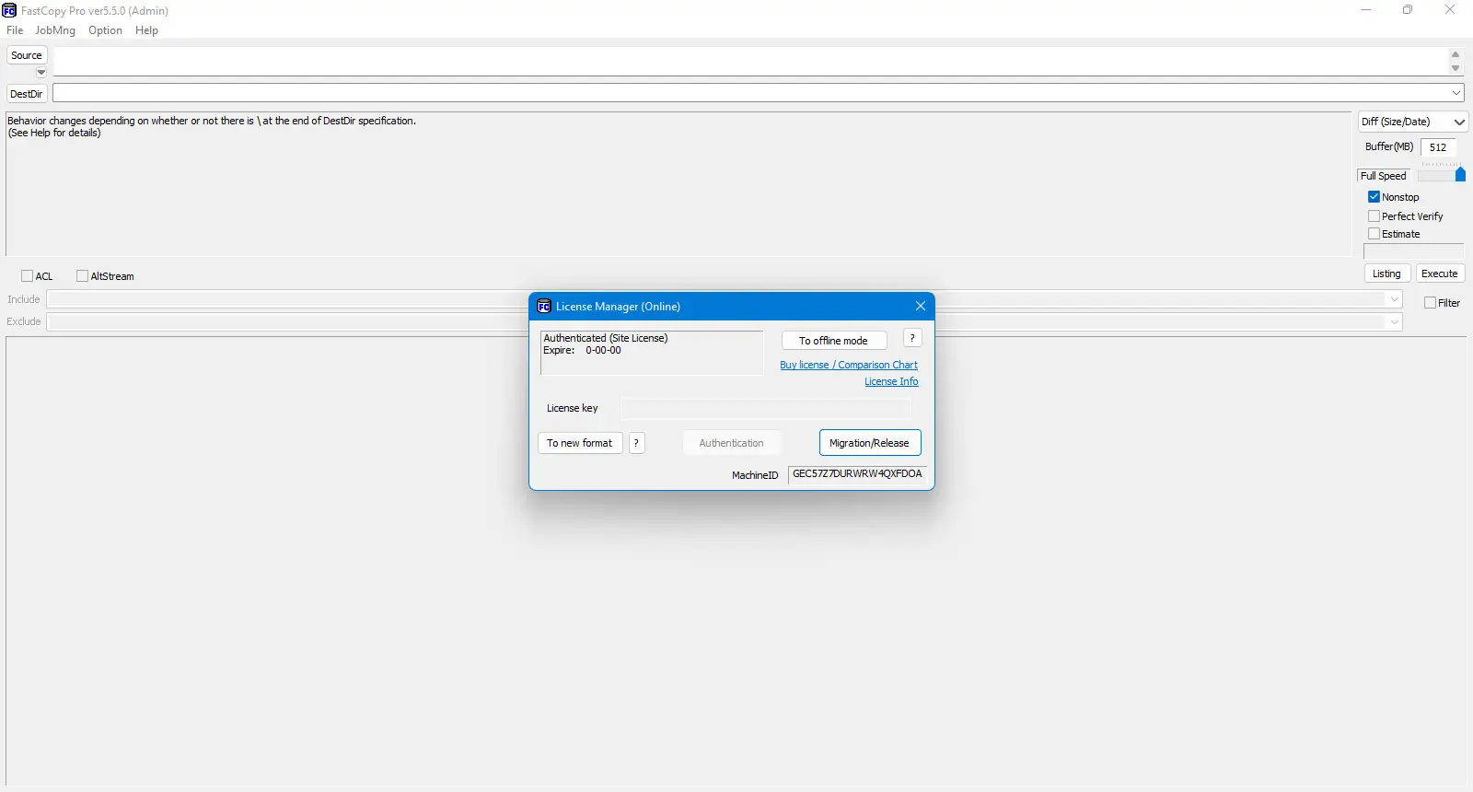Click the Source field scrollbar up arrow
Viewport: 1473px width, 792px height.
pyautogui.click(x=1456, y=54)
